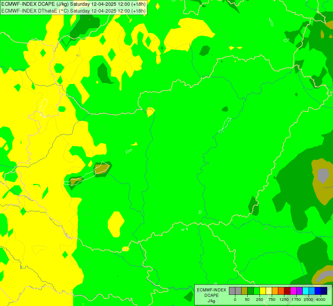This screenshot has width=333, height=306.
Task: Click the pure blue legend swatch
Action: (318, 291)
